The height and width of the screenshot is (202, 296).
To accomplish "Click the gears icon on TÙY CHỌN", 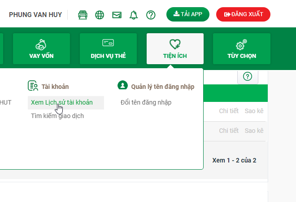I will tap(241, 44).
